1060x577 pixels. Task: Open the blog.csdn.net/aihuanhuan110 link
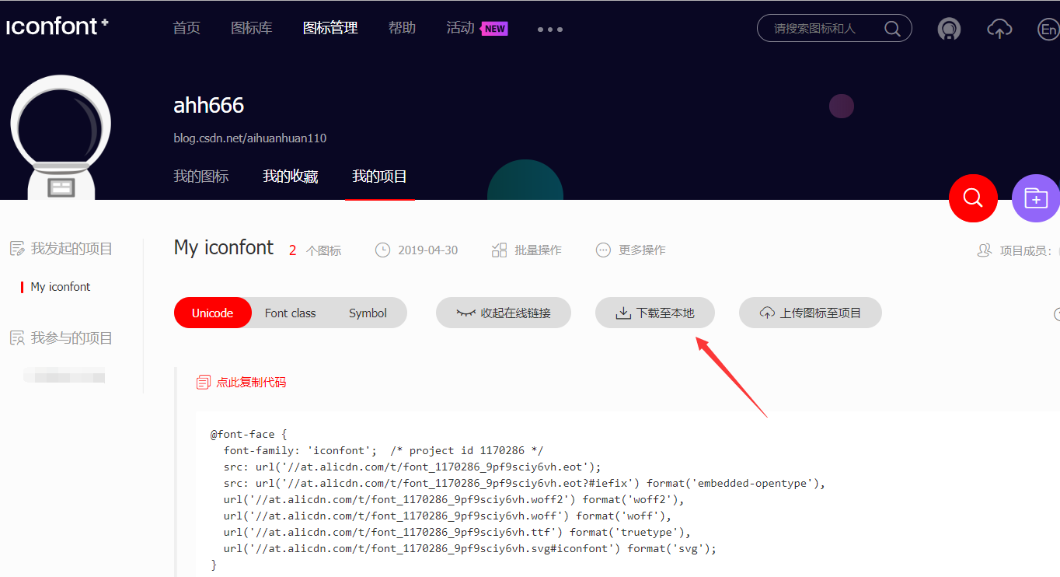tap(250, 138)
